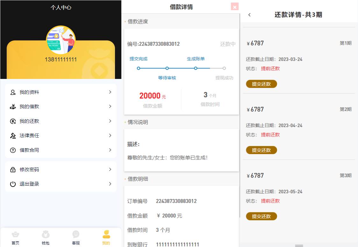Submit repayment for period 2

click(x=261, y=150)
